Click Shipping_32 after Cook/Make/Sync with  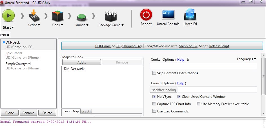[x=188, y=46]
